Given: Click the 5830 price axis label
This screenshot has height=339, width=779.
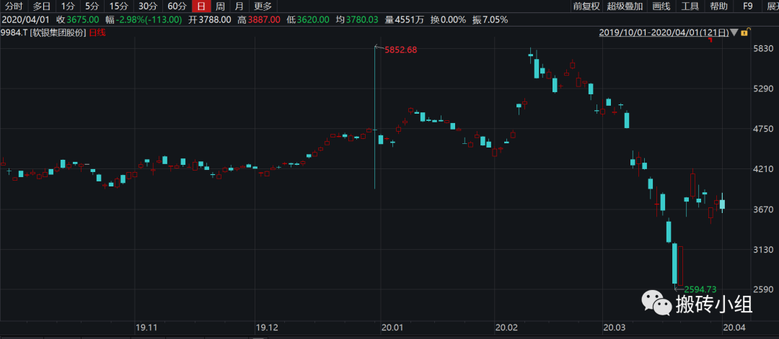Looking at the screenshot, I should (x=765, y=48).
